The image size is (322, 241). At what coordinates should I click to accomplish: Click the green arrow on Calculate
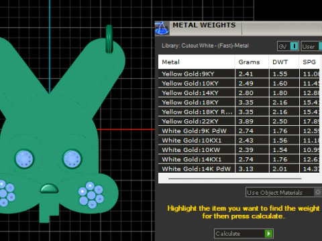(268, 234)
